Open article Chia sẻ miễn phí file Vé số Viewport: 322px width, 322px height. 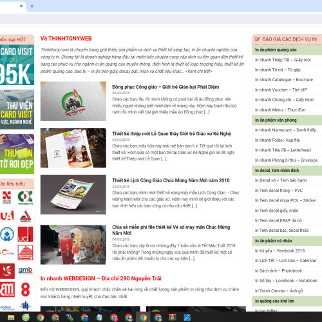pos(171,230)
